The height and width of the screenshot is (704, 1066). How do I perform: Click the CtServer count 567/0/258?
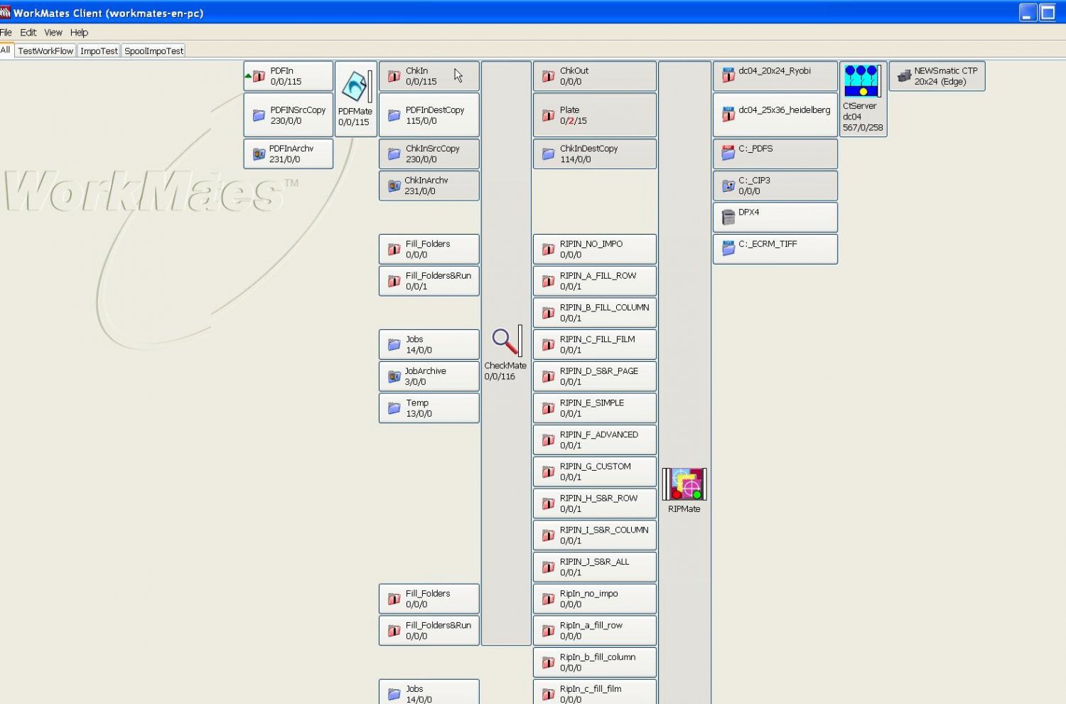pos(863,128)
